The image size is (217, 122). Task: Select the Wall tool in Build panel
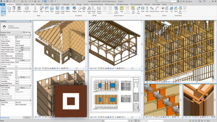(x=9, y=9)
